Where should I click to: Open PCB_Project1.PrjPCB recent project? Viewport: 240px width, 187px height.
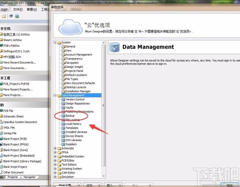click(16, 84)
